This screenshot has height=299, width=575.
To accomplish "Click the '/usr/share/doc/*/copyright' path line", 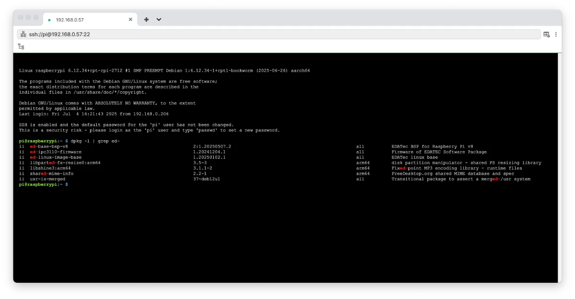I will (x=83, y=92).
